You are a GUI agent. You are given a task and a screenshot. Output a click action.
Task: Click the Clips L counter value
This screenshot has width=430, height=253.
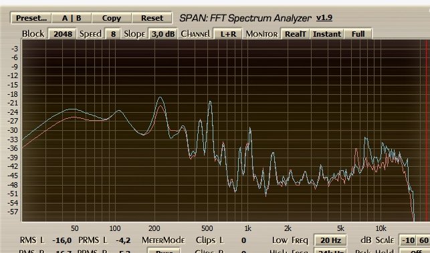(243, 240)
